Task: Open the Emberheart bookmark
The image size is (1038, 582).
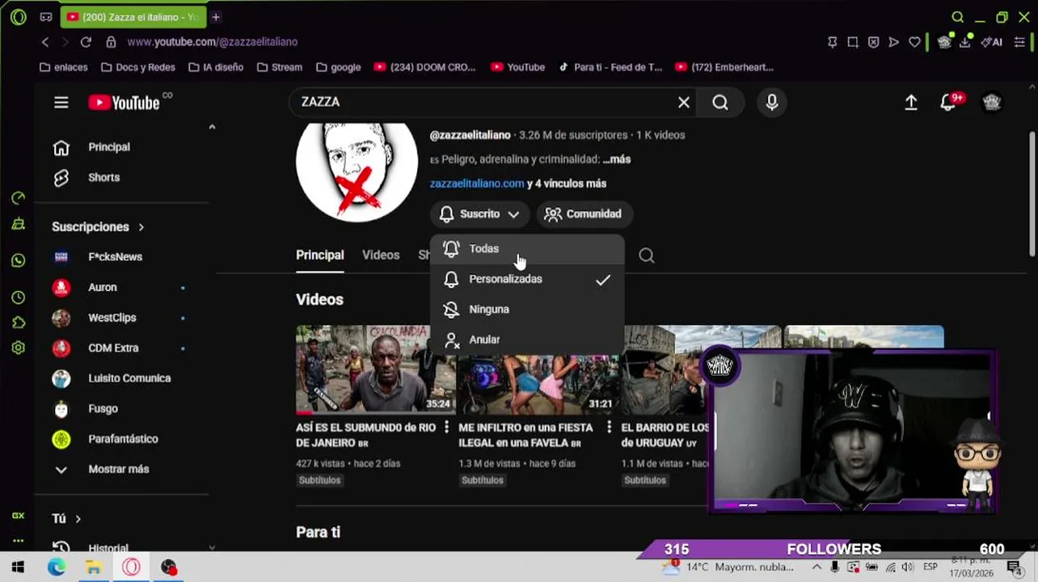Action: tap(724, 67)
